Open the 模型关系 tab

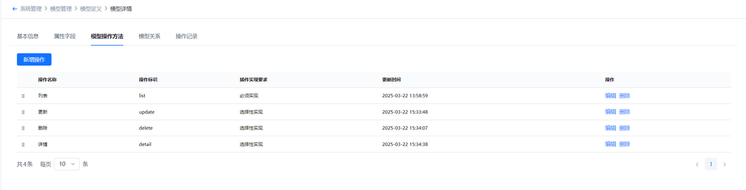[x=150, y=36]
